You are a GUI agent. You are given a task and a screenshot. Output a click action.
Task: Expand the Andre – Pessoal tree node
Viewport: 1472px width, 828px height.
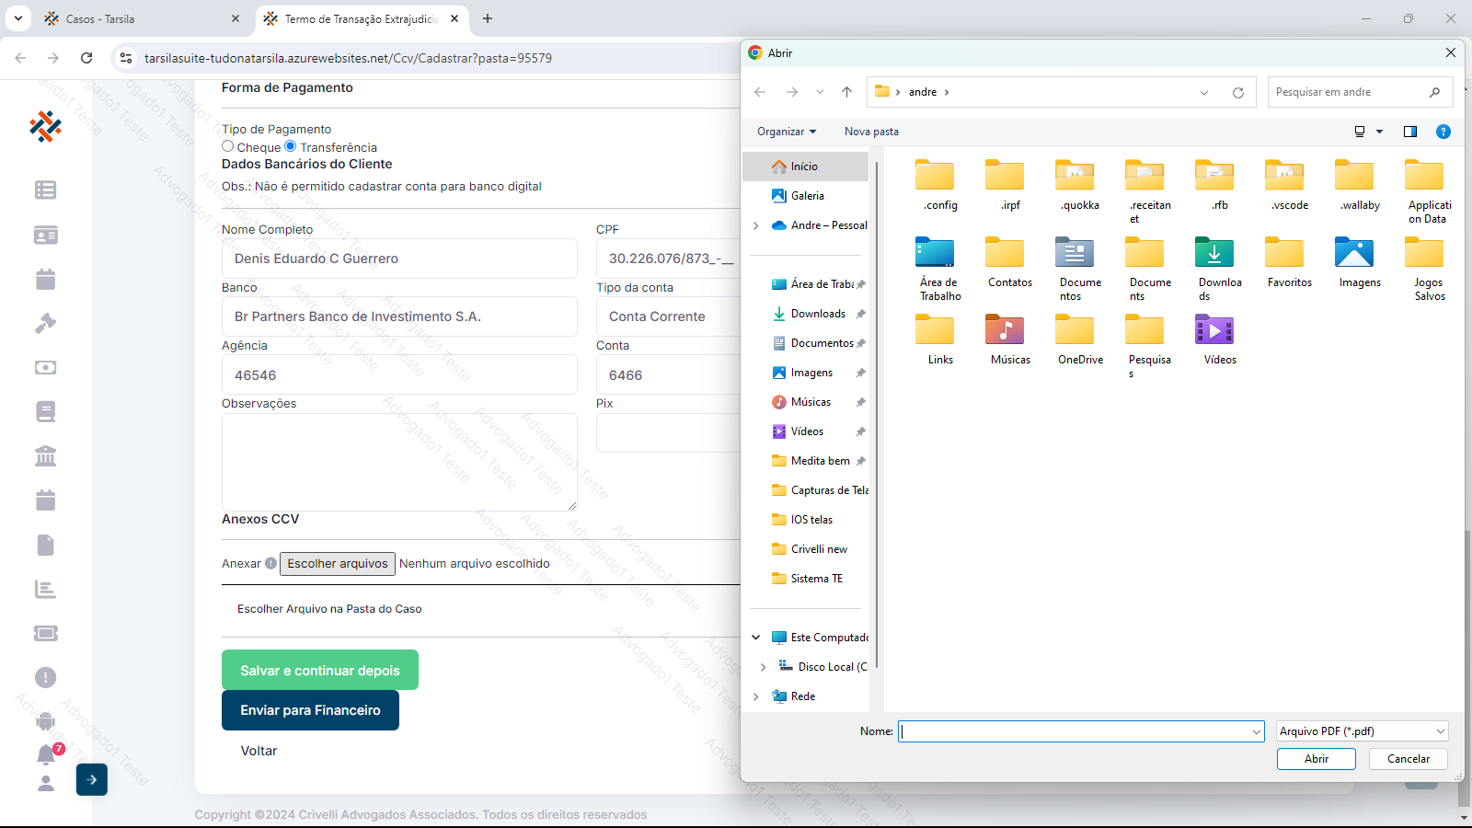[756, 225]
